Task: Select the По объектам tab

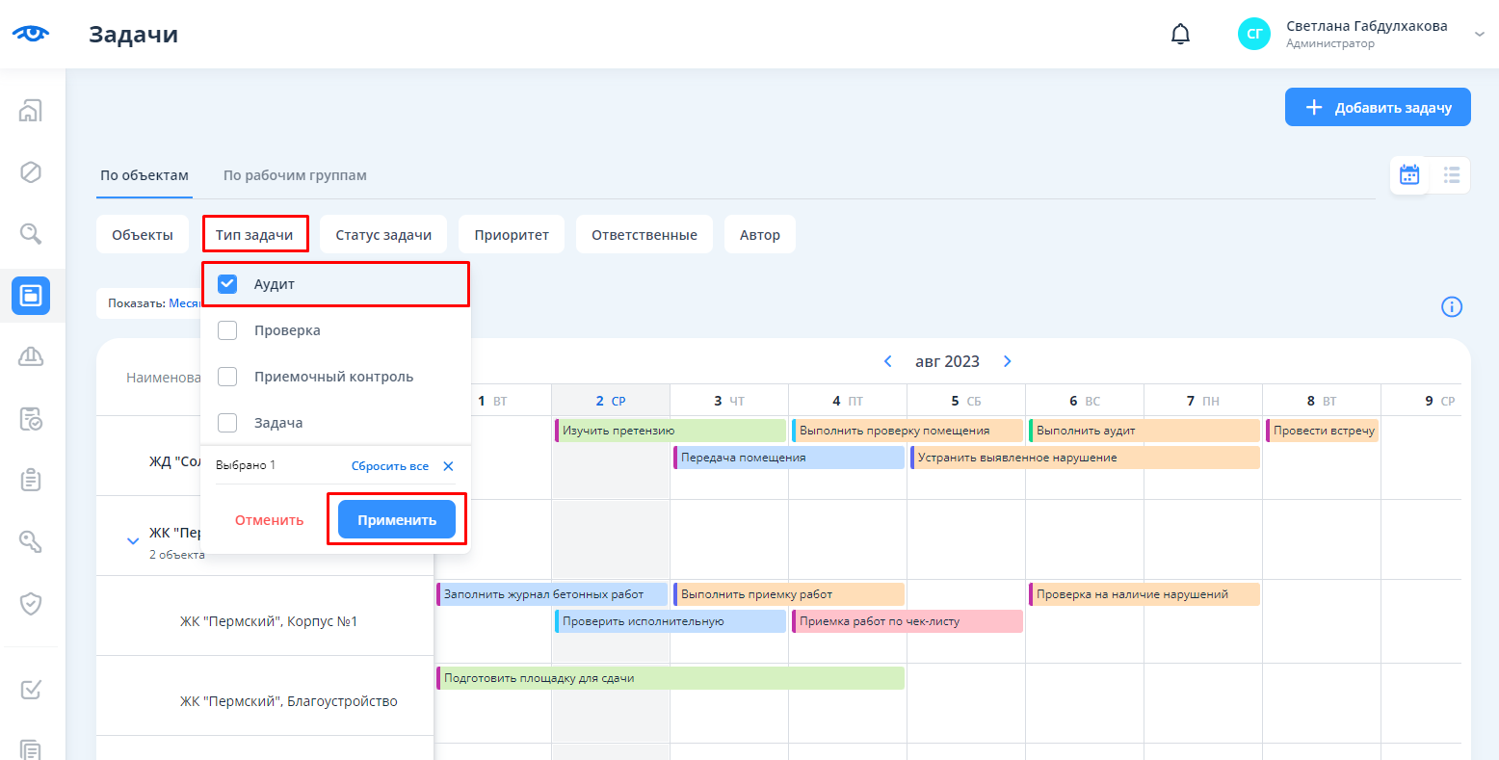Action: tap(145, 175)
